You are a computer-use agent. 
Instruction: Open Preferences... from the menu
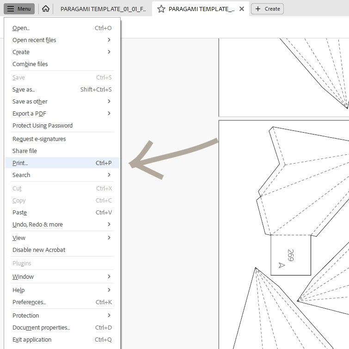[x=62, y=302]
